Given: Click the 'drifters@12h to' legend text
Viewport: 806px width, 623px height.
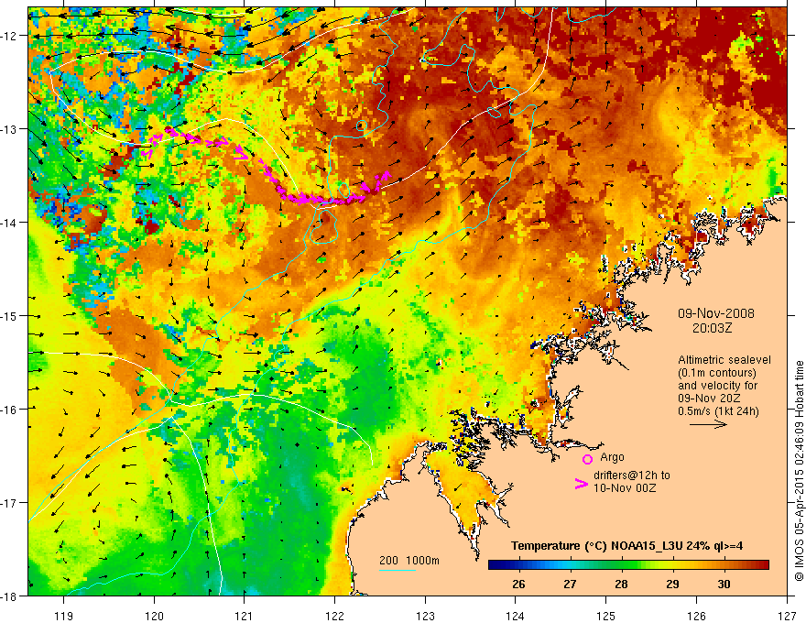Looking at the screenshot, I should [632, 475].
